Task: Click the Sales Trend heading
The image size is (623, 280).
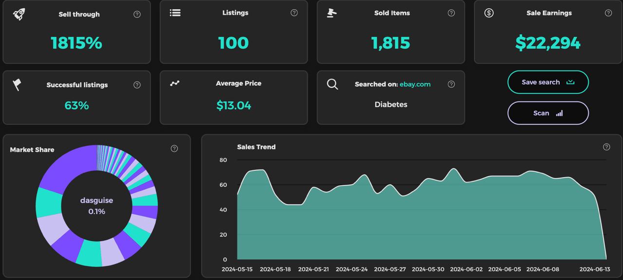Action: pos(257,147)
